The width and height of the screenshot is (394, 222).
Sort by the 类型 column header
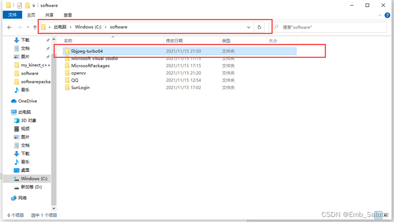(226, 41)
